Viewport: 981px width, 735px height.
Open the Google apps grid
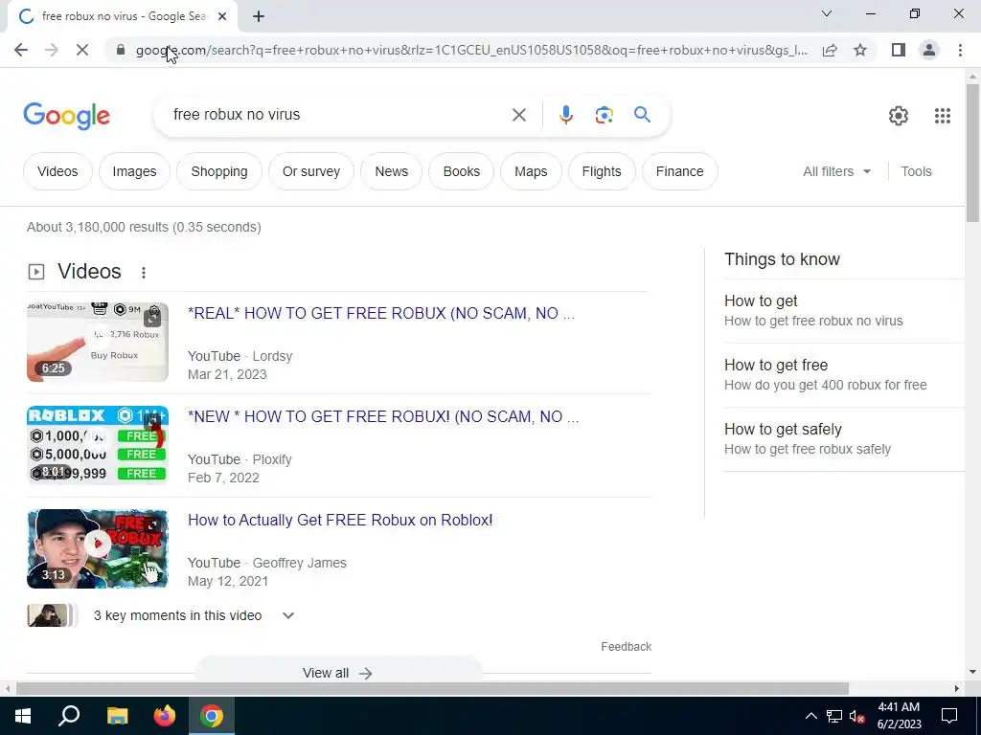(943, 116)
